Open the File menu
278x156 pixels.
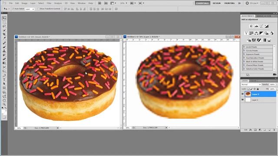(11, 3)
